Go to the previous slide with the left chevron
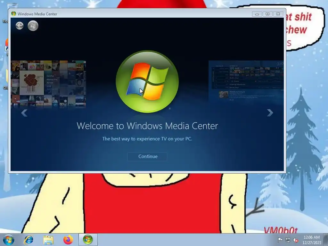Viewport: 328px width, 246px height. click(x=24, y=113)
